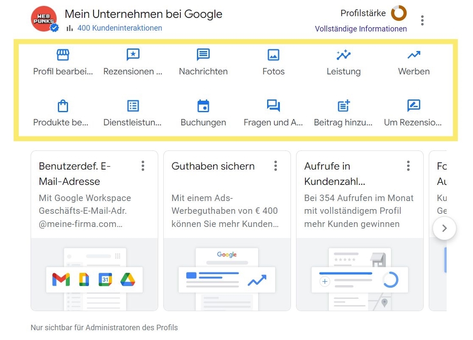Open the Profil bearbeiten storefront icon
The height and width of the screenshot is (340, 473).
63,55
